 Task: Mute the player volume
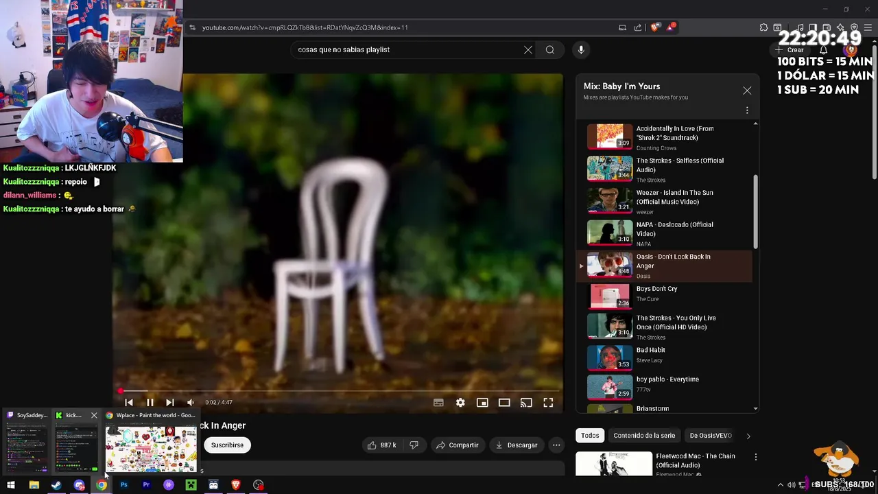point(190,403)
